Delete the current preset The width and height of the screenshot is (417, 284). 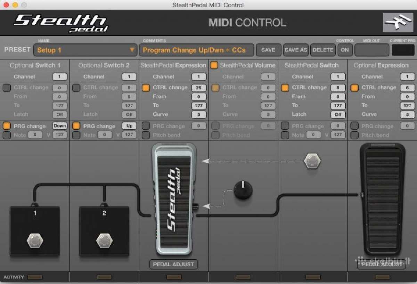323,50
